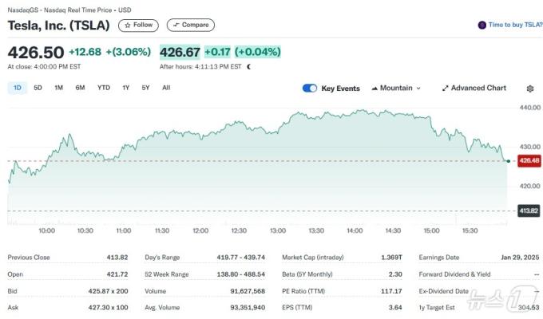Click the Follow button
This screenshot has height=319, width=543.
tap(138, 26)
